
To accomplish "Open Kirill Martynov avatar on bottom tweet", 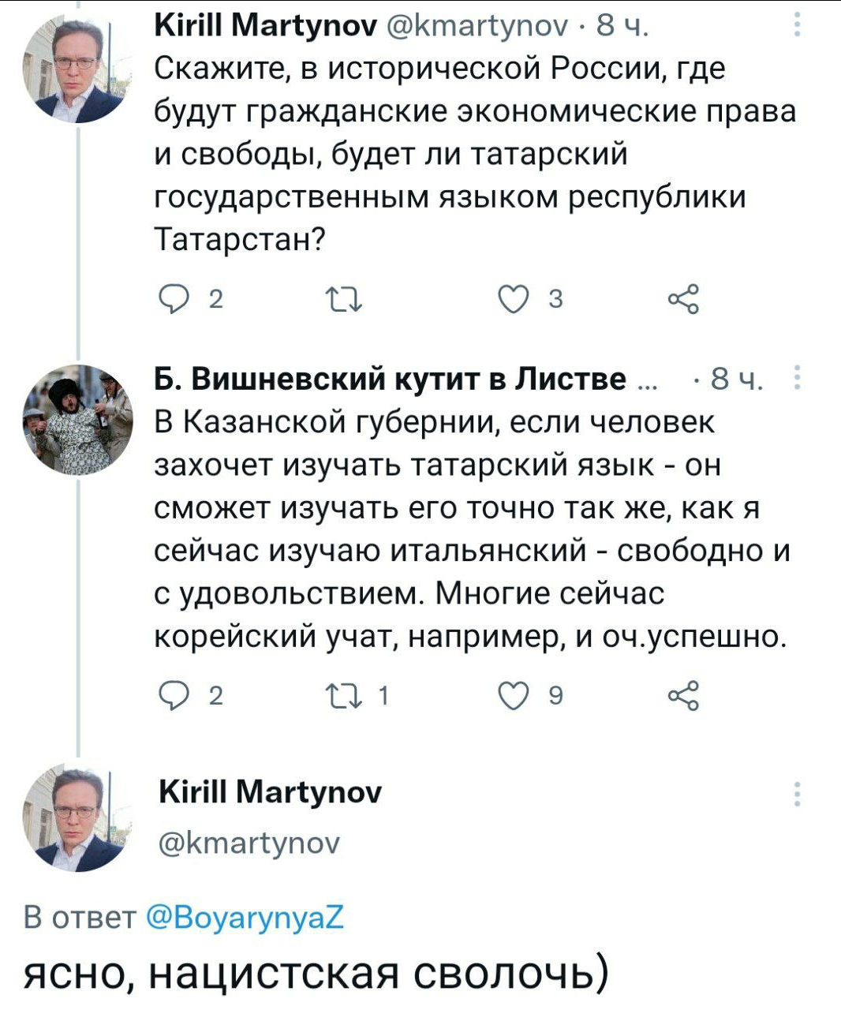I will (x=77, y=818).
